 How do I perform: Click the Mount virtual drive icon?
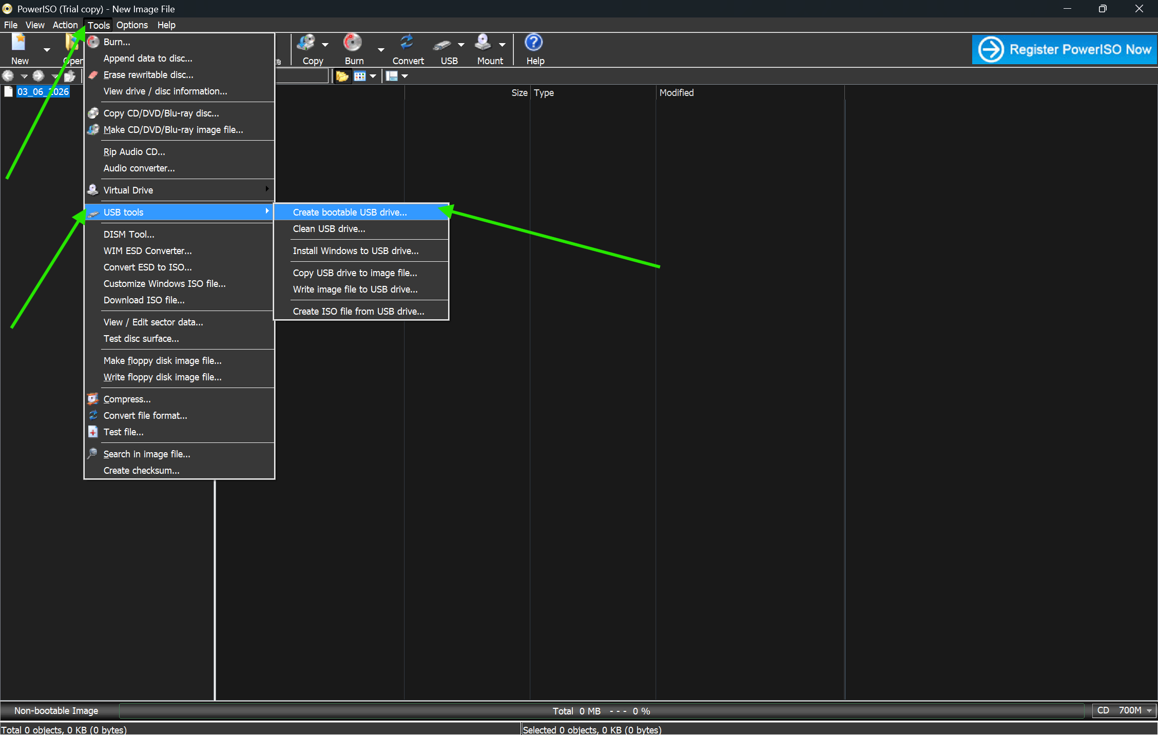click(483, 43)
